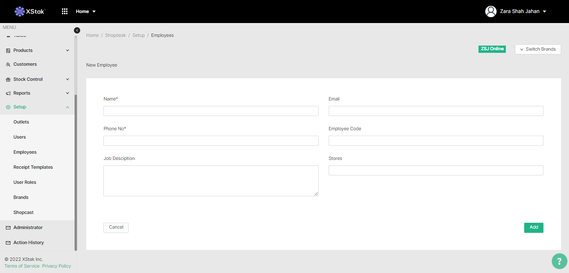The image size is (569, 273).
Task: Select Outlets in the Setup submenu
Action: [21, 122]
